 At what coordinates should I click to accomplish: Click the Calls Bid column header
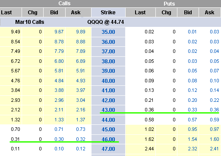[x=54, y=13]
